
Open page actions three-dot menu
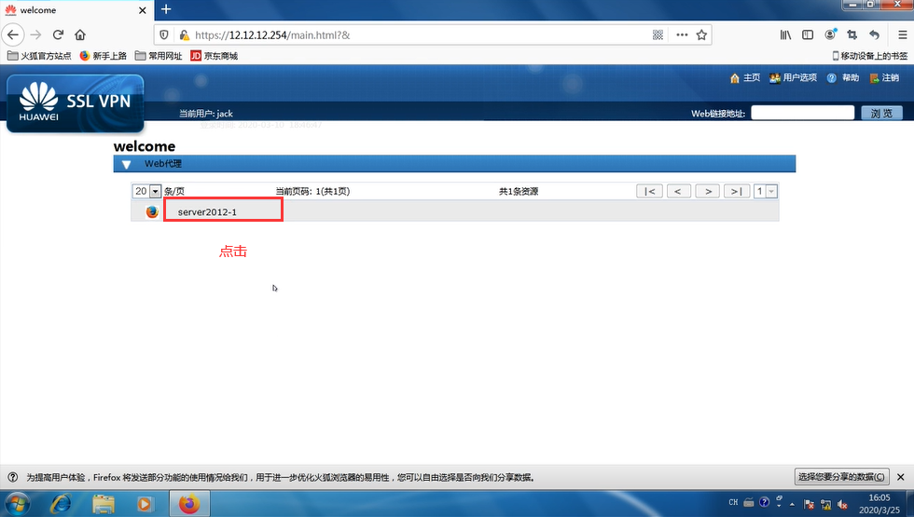pyautogui.click(x=682, y=35)
